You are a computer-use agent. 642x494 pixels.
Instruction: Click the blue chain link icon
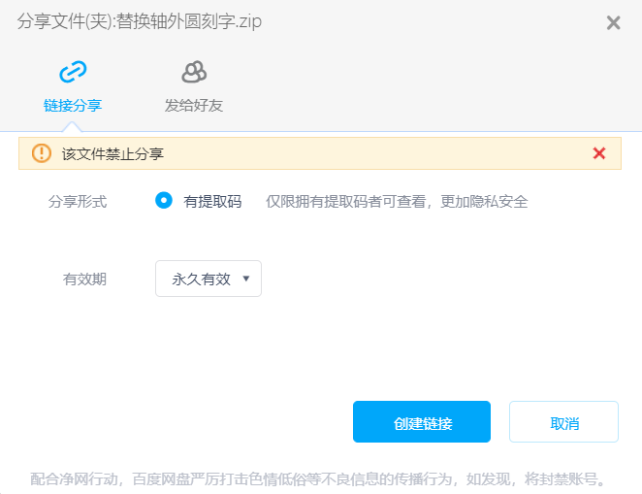click(73, 72)
